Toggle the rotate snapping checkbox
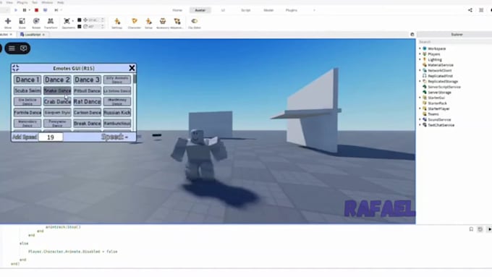 click(x=80, y=27)
